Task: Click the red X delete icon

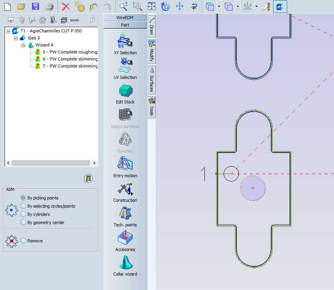Action: tap(66, 6)
